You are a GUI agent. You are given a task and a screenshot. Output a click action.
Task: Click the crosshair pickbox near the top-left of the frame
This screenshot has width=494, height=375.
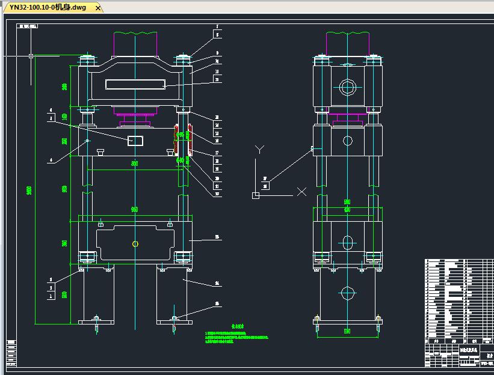click(31, 56)
